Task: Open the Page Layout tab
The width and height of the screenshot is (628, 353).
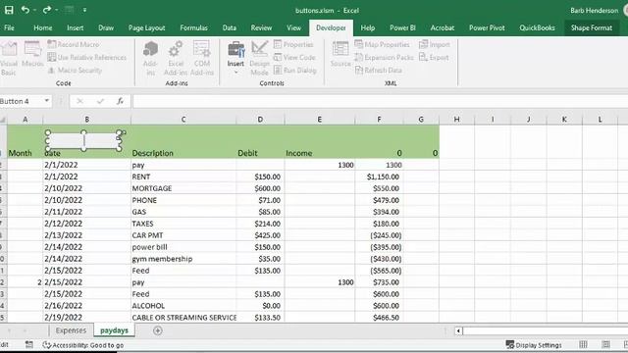Action: click(x=146, y=27)
